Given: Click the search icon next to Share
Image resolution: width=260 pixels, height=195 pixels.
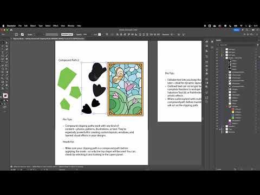Looking at the screenshot, I should click(x=247, y=30).
